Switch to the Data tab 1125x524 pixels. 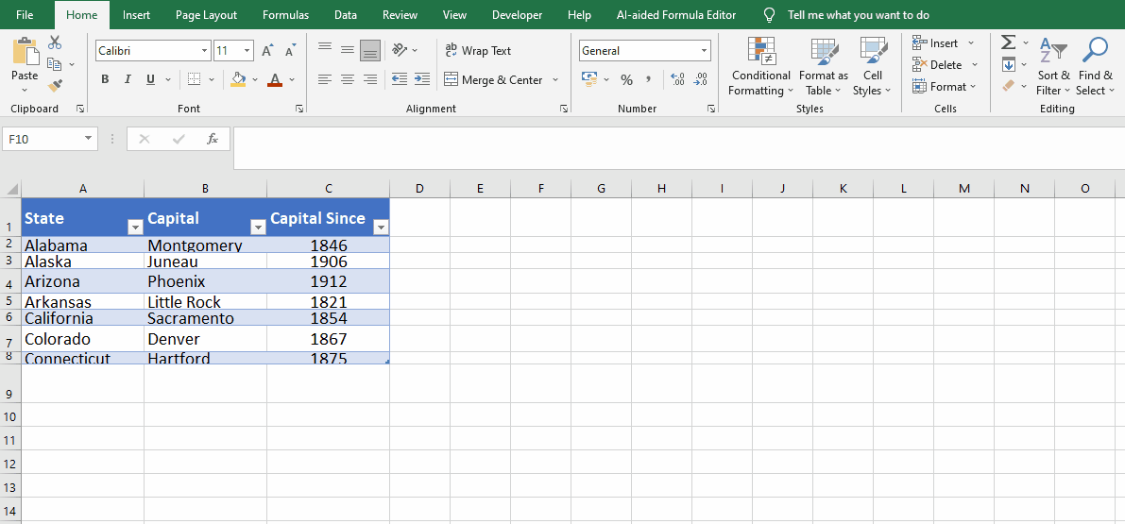[346, 14]
